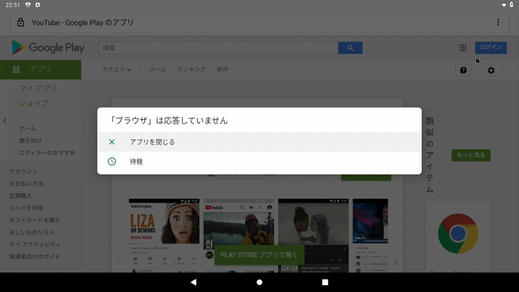
Task: Click the blue ログイン button
Action: click(491, 48)
